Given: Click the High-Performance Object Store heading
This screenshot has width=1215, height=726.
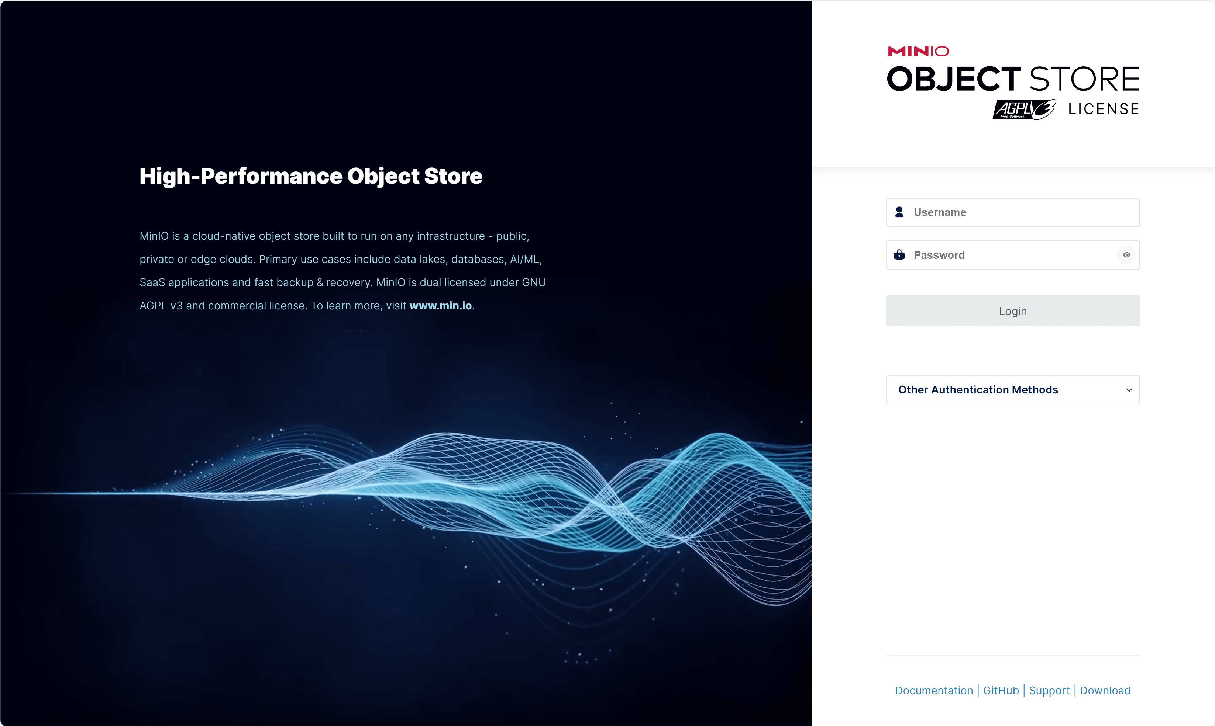Looking at the screenshot, I should pyautogui.click(x=311, y=176).
